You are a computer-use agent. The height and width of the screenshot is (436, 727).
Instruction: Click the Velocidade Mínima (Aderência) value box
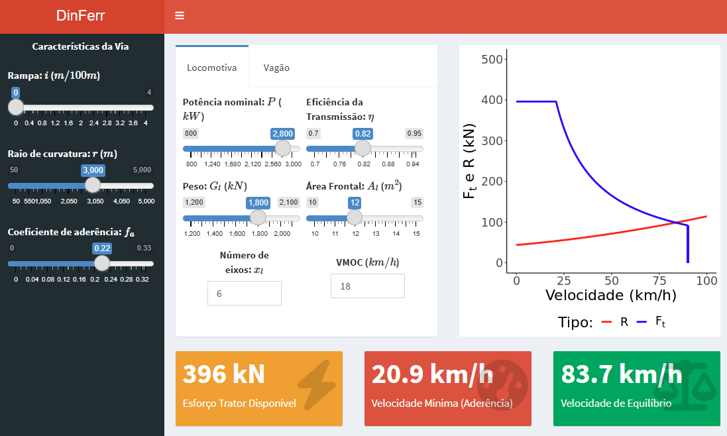click(447, 388)
